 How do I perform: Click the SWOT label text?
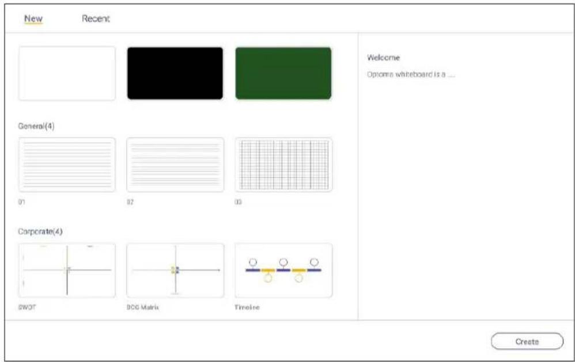[x=27, y=307]
